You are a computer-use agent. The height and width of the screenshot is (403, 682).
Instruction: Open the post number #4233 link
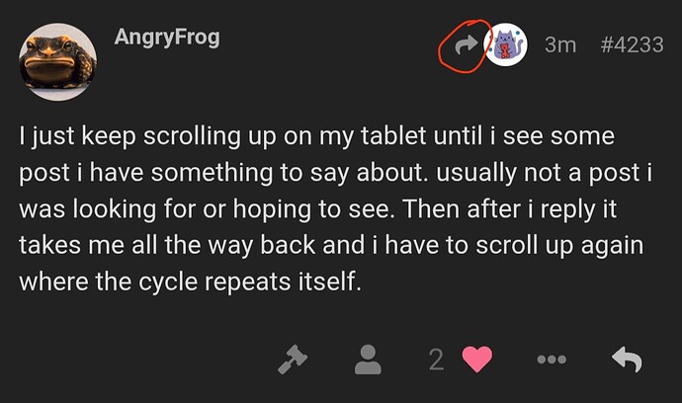(x=632, y=45)
